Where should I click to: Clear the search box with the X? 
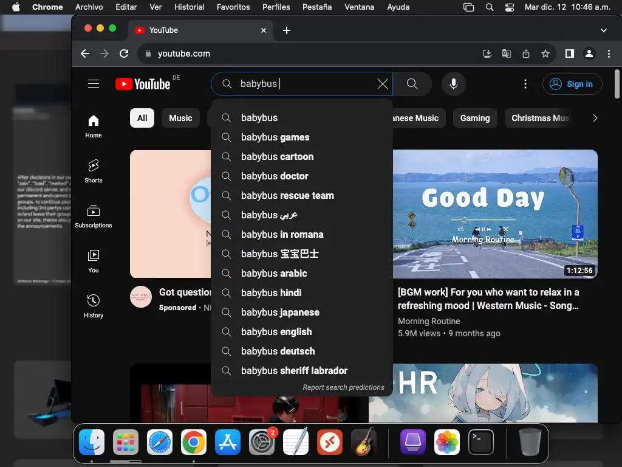tap(383, 84)
